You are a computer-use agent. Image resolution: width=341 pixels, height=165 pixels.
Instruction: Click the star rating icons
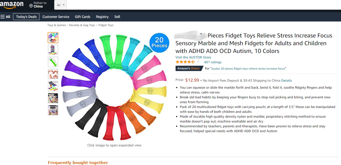(x=185, y=62)
